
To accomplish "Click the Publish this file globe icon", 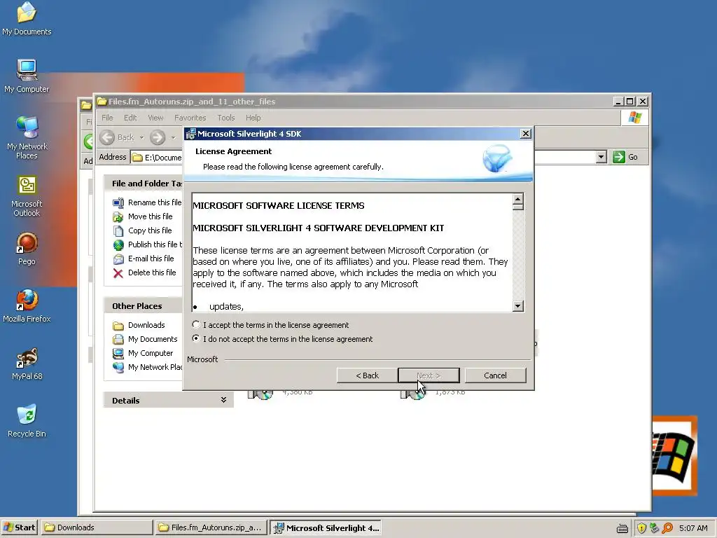I will point(118,244).
